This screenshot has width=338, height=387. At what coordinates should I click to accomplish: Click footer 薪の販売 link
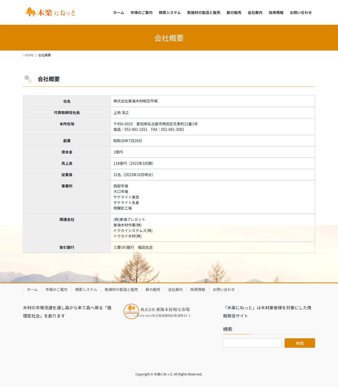point(153,289)
